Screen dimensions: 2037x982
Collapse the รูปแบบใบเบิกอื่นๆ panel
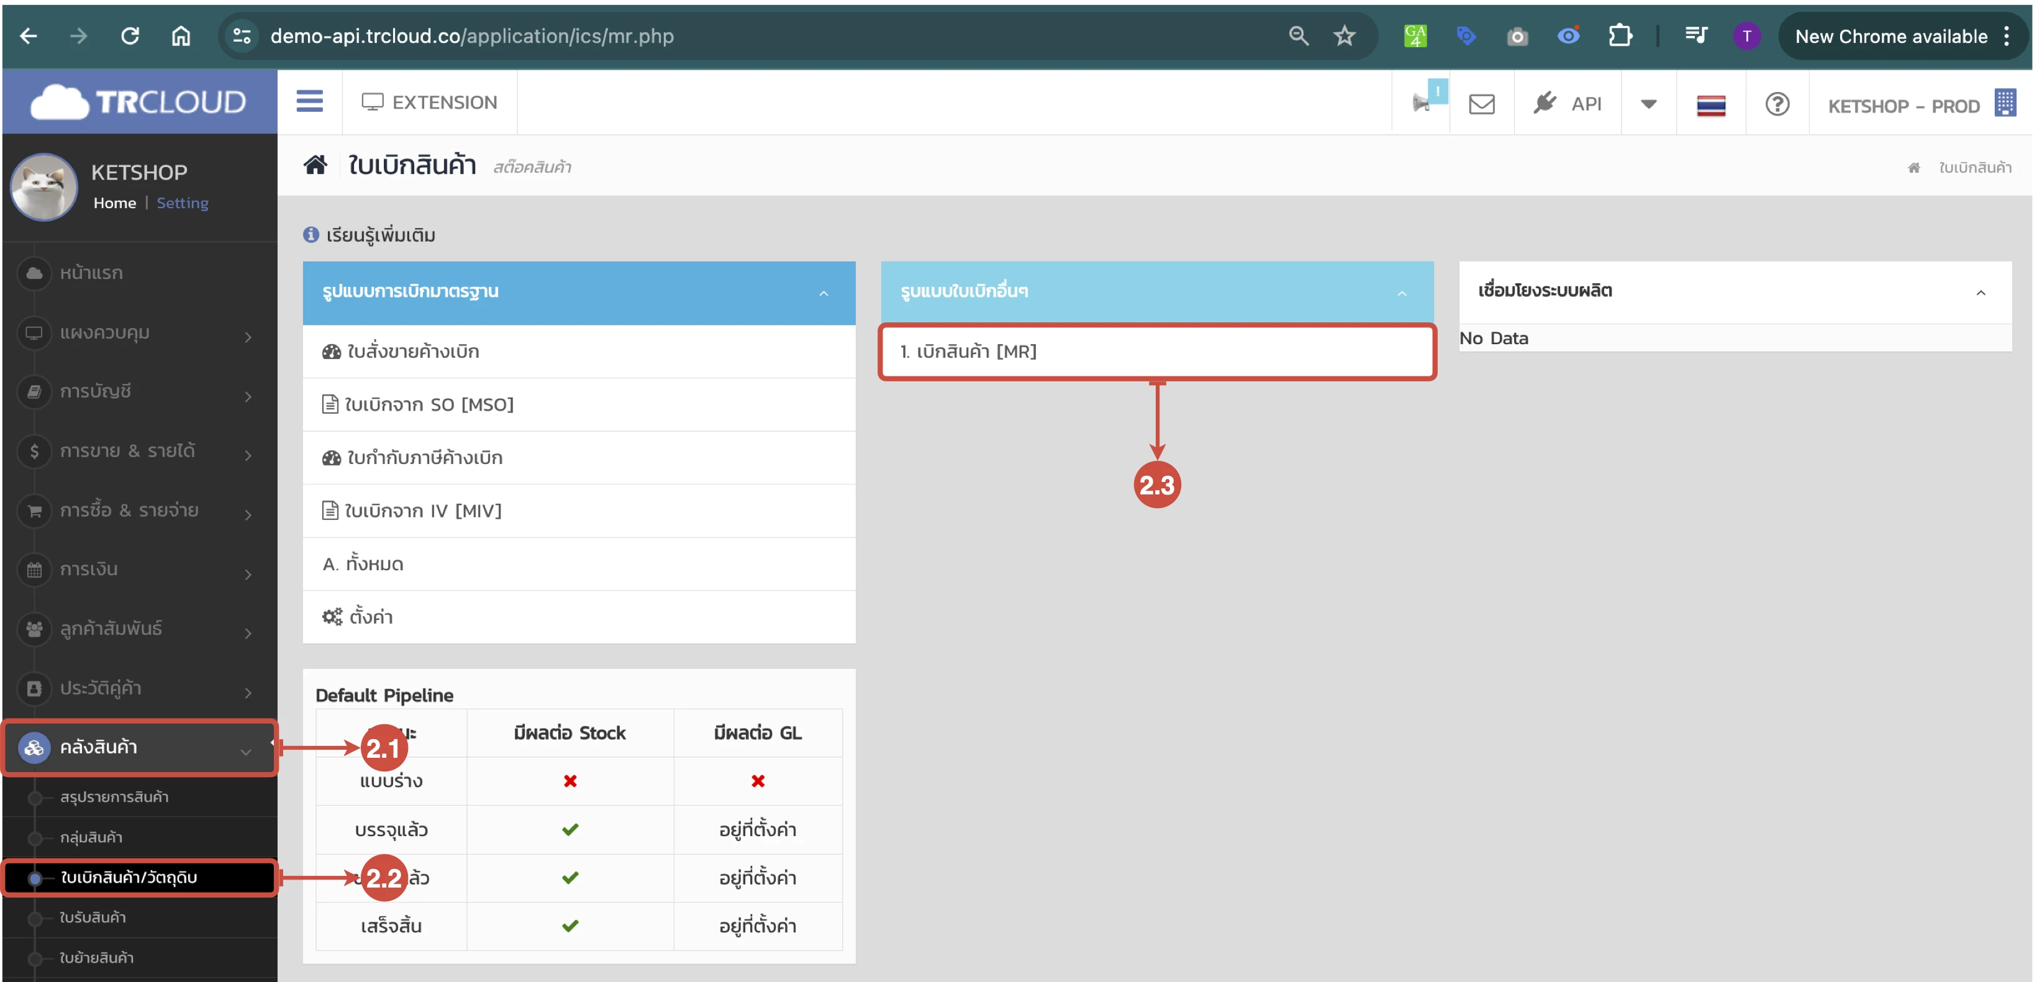[1401, 293]
